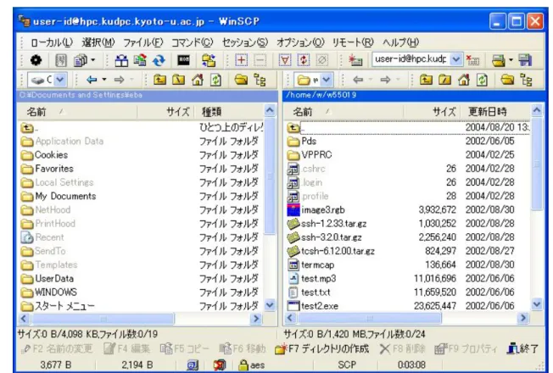Select the termcap file
553x373 pixels.
311,264
